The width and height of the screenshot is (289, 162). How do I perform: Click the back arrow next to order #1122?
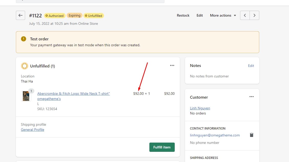point(20,15)
